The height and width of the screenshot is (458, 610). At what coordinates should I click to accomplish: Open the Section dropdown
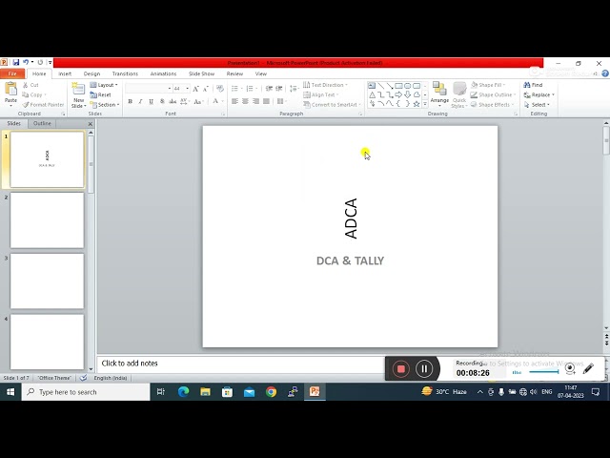coord(104,105)
